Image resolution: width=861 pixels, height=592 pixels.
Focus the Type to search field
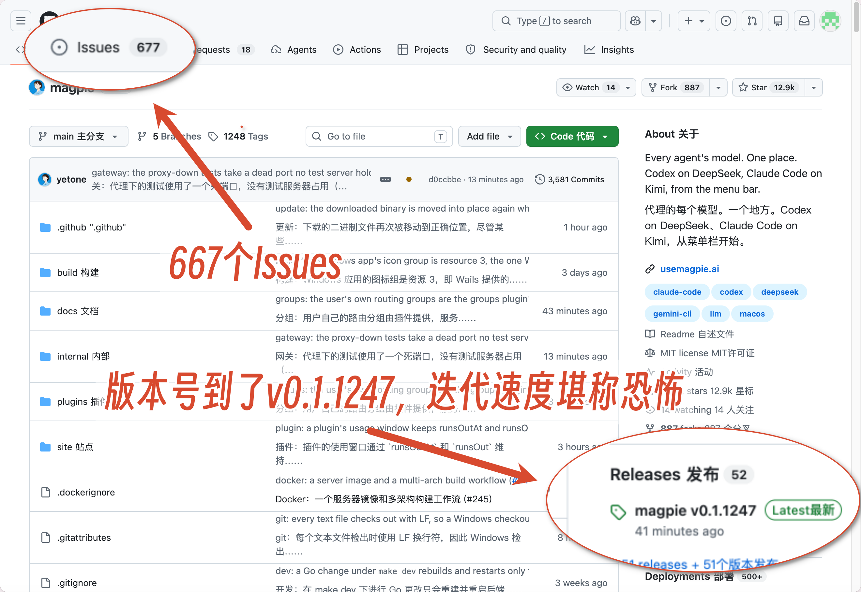click(x=556, y=21)
